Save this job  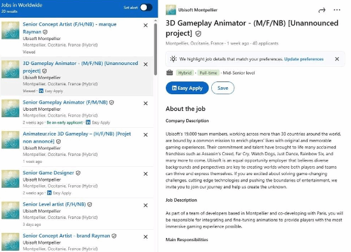pyautogui.click(x=223, y=88)
